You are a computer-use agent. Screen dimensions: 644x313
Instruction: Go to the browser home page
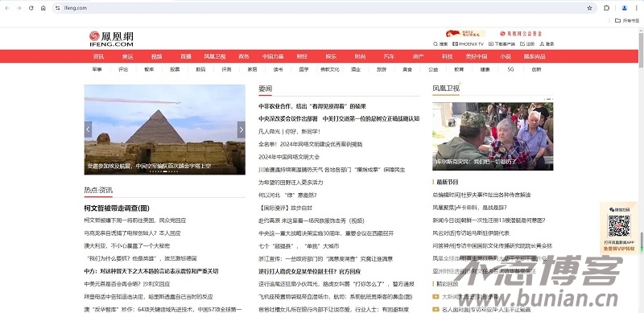(43, 8)
